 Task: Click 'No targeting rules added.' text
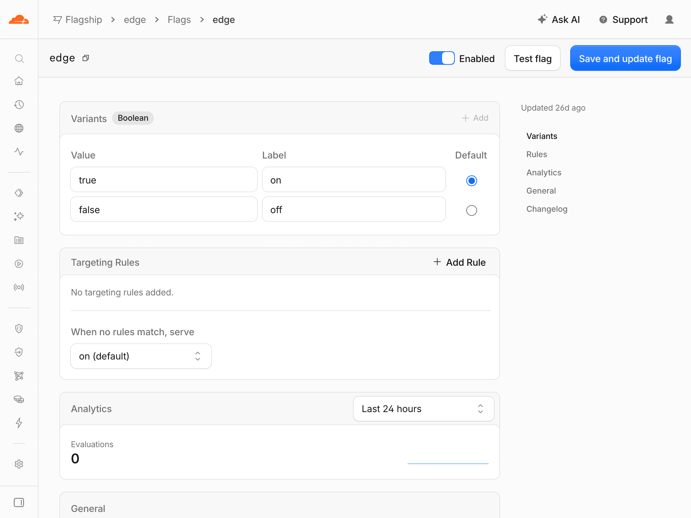[x=122, y=292]
